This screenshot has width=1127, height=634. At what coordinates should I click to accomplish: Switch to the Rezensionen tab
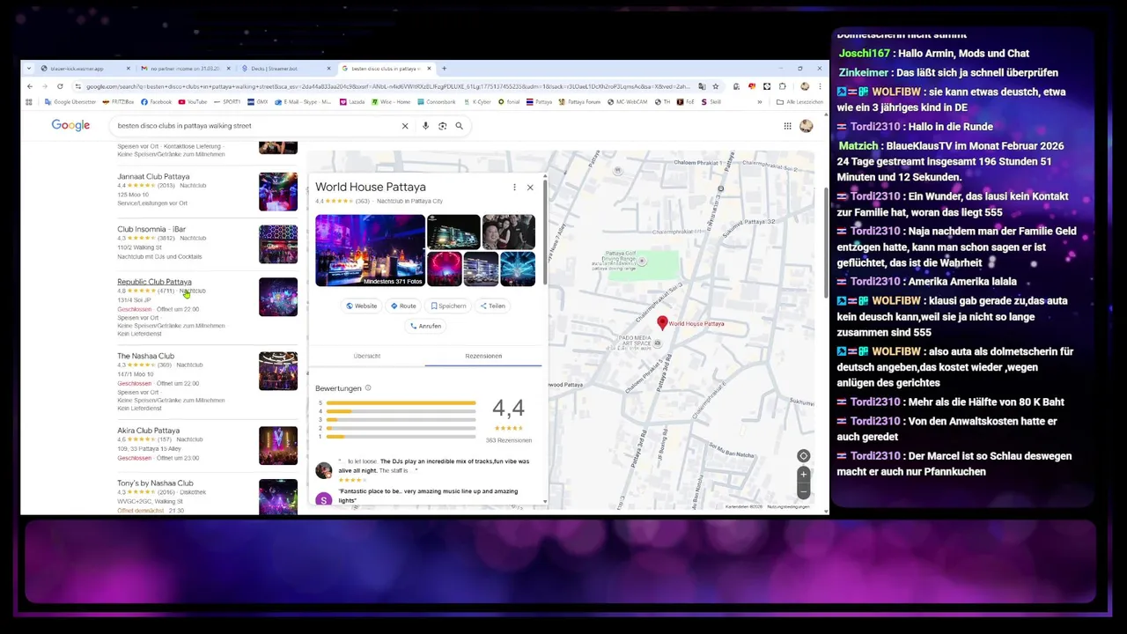[483, 356]
